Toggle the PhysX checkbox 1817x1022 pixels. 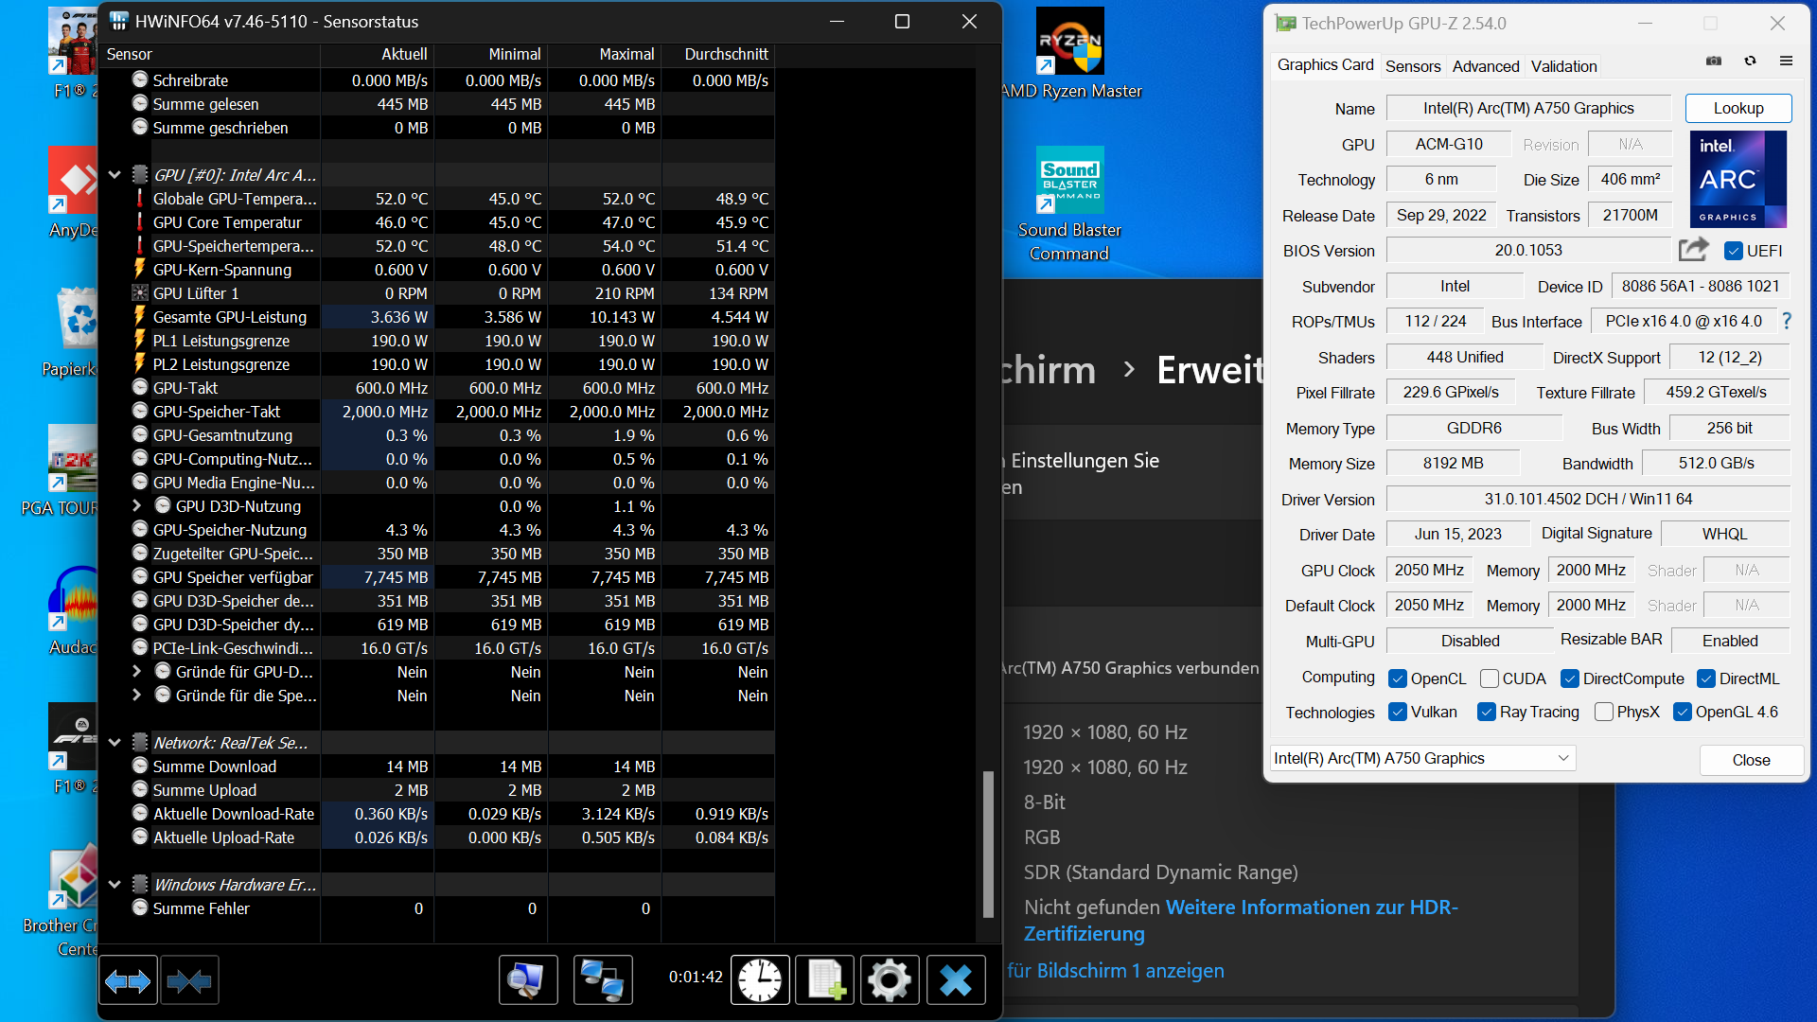pyautogui.click(x=1603, y=712)
